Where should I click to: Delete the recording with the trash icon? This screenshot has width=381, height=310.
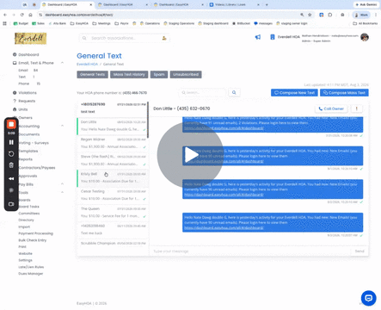(11, 165)
